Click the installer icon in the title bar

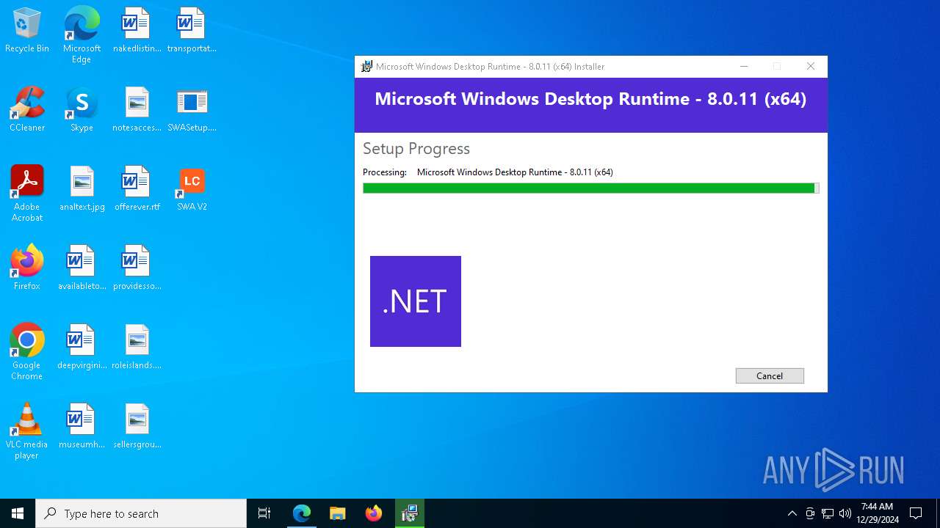366,67
